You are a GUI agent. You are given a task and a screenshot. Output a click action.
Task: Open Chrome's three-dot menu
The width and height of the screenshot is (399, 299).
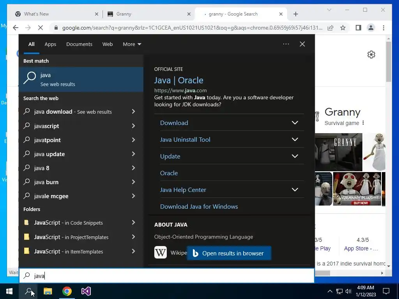(383, 28)
